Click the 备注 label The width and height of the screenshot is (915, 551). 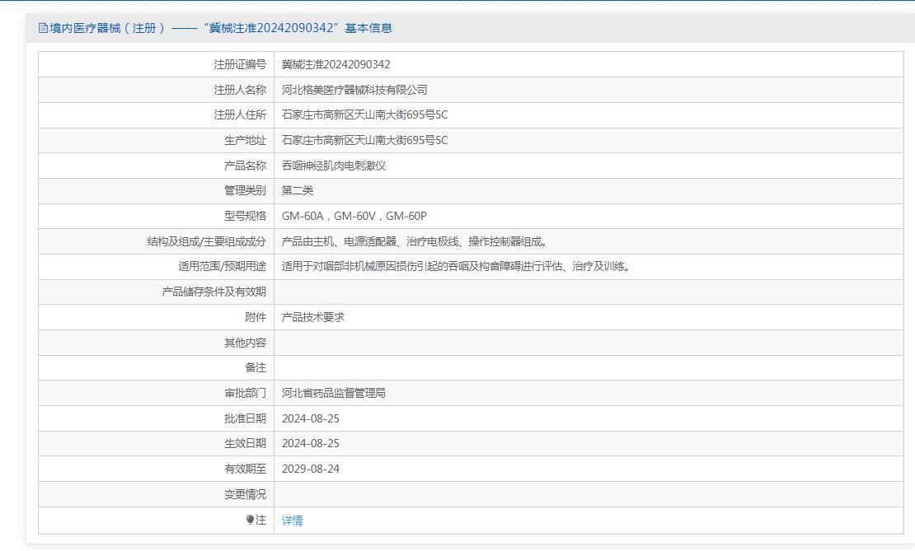point(256,368)
